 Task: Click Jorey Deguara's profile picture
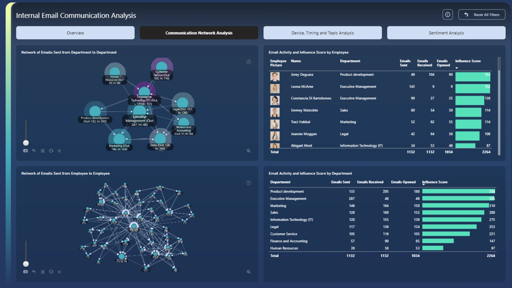[x=275, y=77]
